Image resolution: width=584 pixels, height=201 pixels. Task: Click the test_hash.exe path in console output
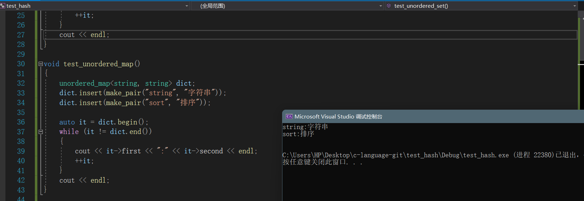click(395, 155)
